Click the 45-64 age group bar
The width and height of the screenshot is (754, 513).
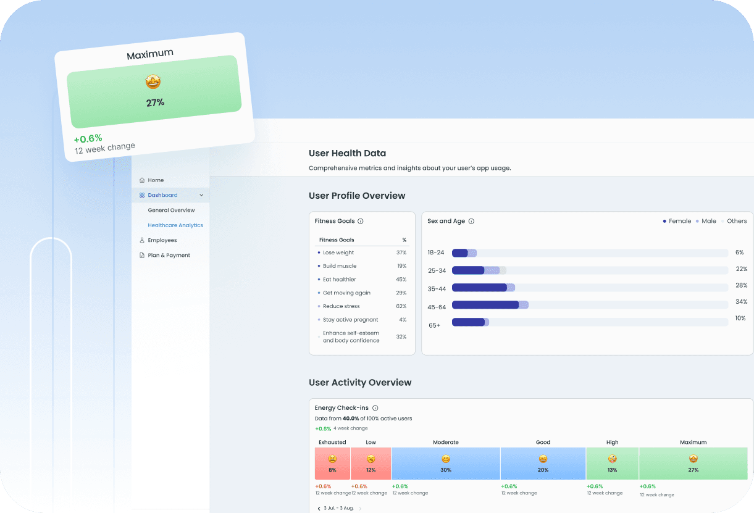(x=590, y=305)
